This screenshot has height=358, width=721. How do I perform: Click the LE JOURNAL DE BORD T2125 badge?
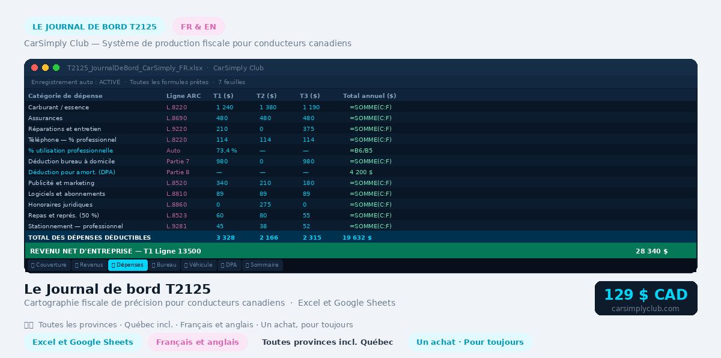click(x=95, y=26)
